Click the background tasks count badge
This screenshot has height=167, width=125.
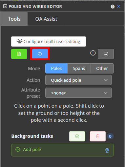click(x=110, y=136)
